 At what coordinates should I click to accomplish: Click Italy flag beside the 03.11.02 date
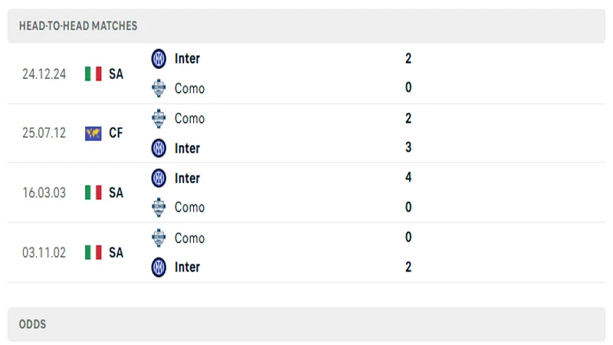[93, 252]
